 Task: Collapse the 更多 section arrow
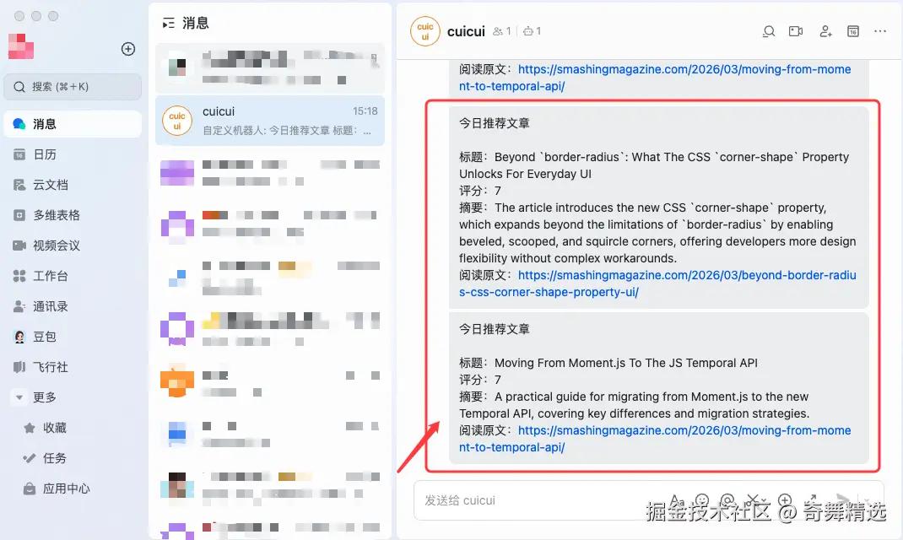coord(19,397)
